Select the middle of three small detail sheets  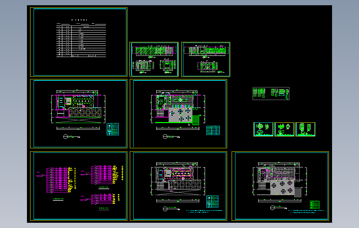coord(284,129)
